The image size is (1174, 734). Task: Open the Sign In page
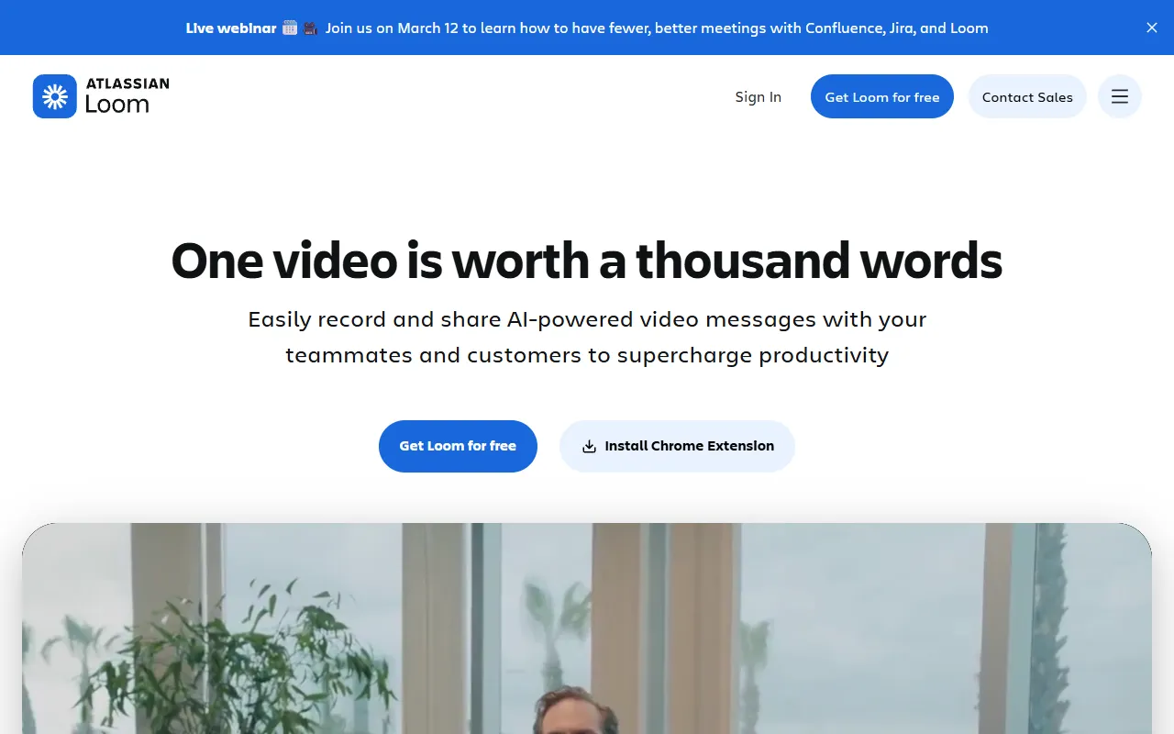(759, 96)
